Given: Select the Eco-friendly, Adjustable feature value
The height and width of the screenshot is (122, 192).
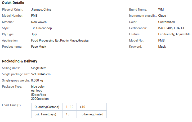Looking at the screenshot, I should click(174, 34).
